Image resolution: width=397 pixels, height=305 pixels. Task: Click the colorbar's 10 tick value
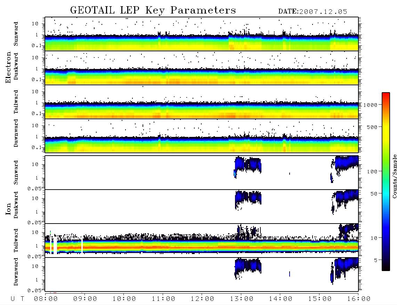(x=374, y=238)
